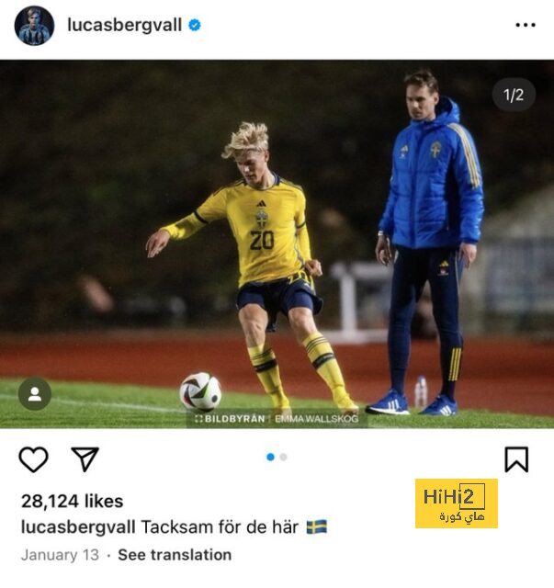554x588 pixels.
Task: Select the first blue carousel dot
Action: pos(270,458)
